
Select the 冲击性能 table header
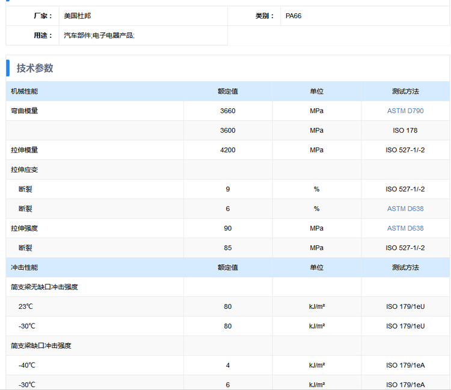tap(24, 267)
